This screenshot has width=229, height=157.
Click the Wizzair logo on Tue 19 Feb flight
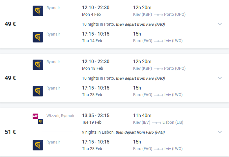point(35,116)
